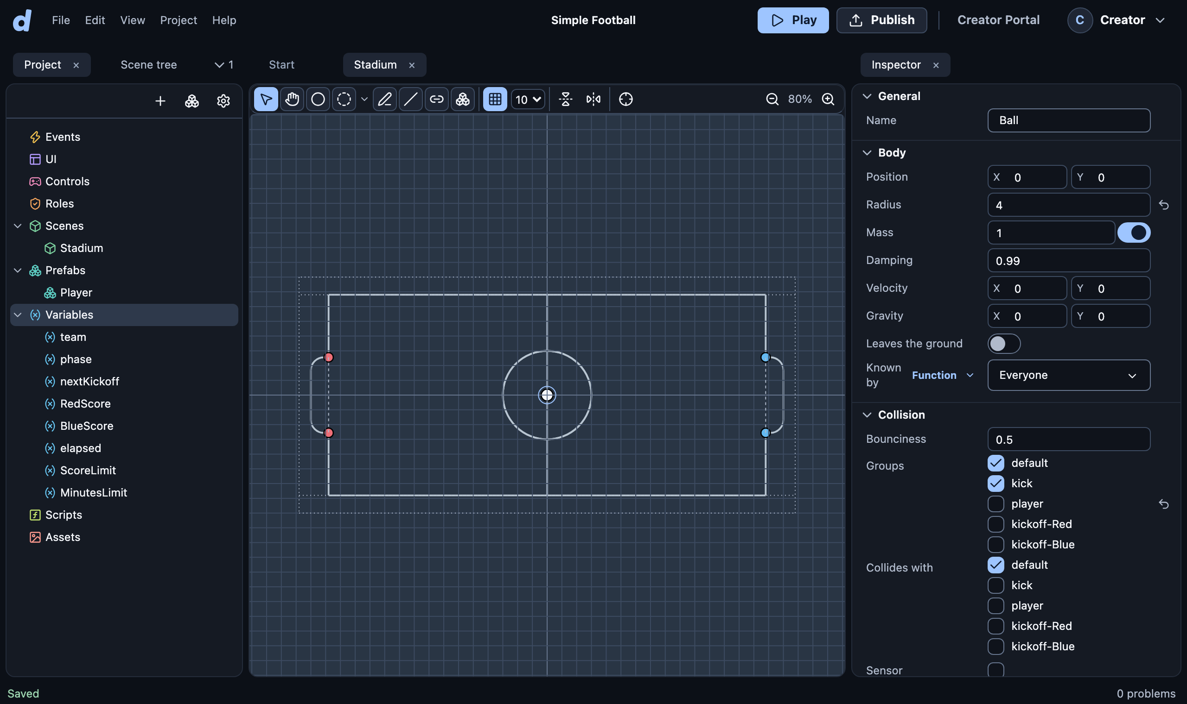This screenshot has width=1187, height=704.
Task: Check Collides with kickoff-Red checkbox
Action: pyautogui.click(x=996, y=626)
